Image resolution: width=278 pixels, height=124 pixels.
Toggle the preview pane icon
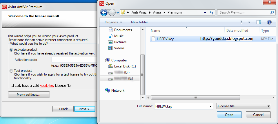tap(259, 22)
